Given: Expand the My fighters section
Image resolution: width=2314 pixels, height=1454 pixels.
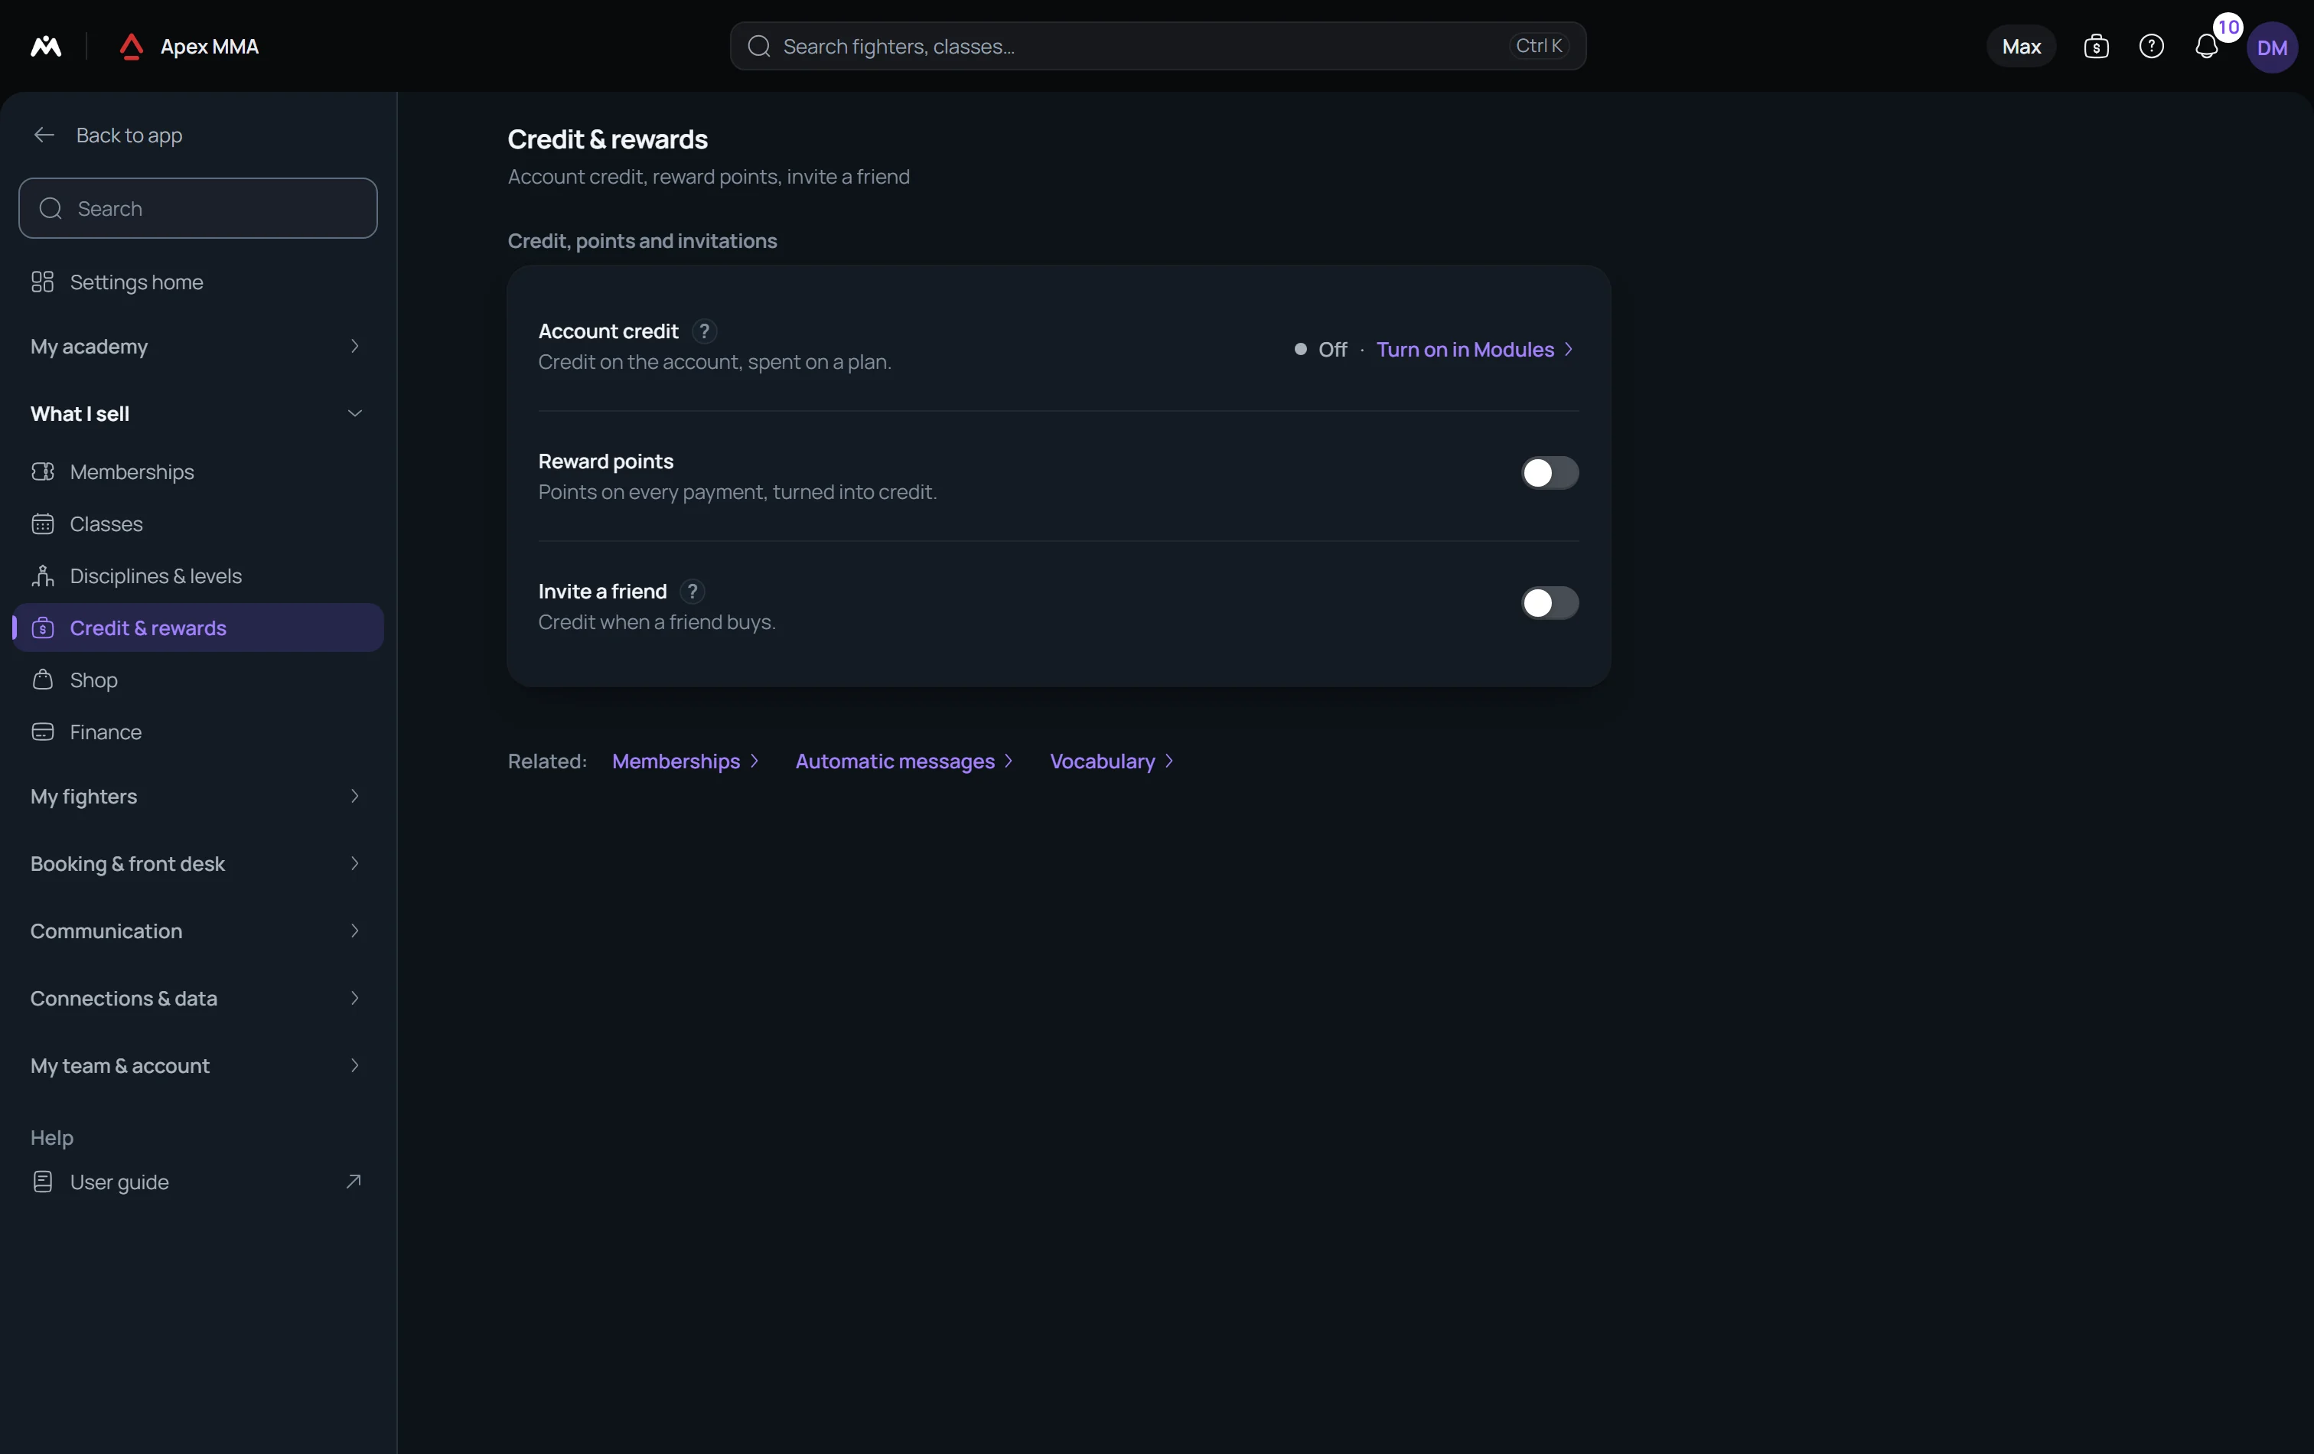Looking at the screenshot, I should tap(198, 796).
